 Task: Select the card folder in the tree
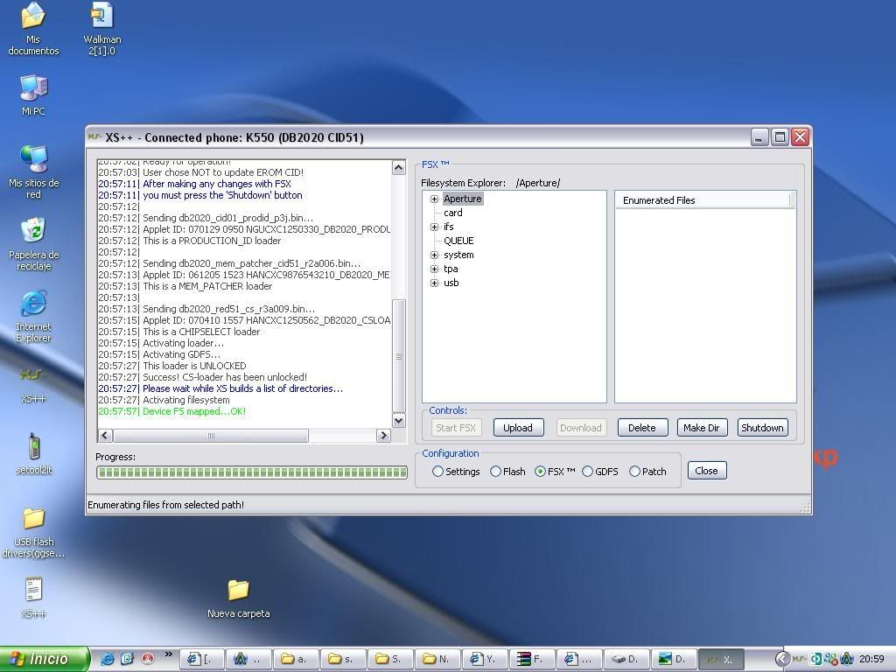click(453, 213)
